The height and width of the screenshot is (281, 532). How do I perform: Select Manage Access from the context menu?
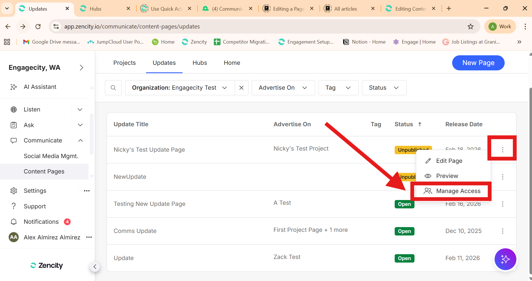[458, 191]
